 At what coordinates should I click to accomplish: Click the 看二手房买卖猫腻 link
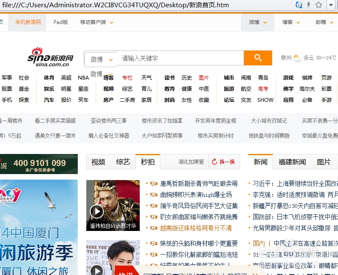(x=55, y=121)
